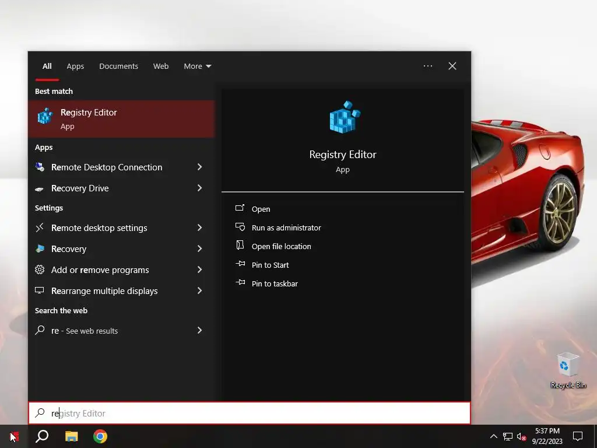Expand Recovery Drive details arrow
597x448 pixels.
[199, 188]
